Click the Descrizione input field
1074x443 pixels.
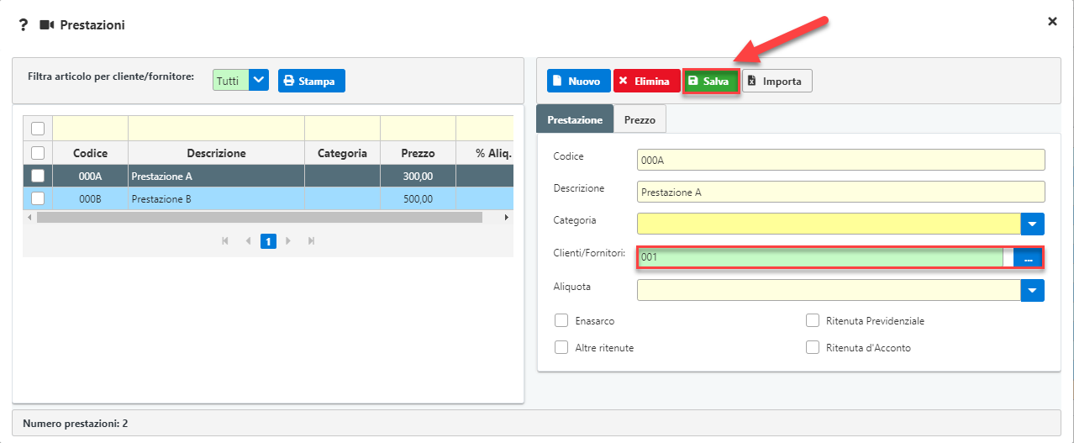[x=841, y=192]
